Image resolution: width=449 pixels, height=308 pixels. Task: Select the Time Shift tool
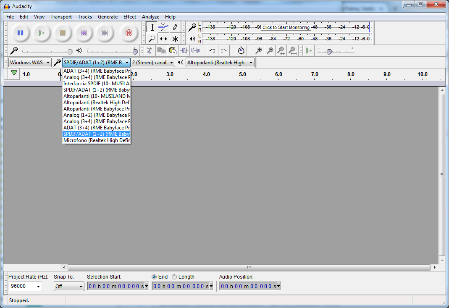click(163, 39)
